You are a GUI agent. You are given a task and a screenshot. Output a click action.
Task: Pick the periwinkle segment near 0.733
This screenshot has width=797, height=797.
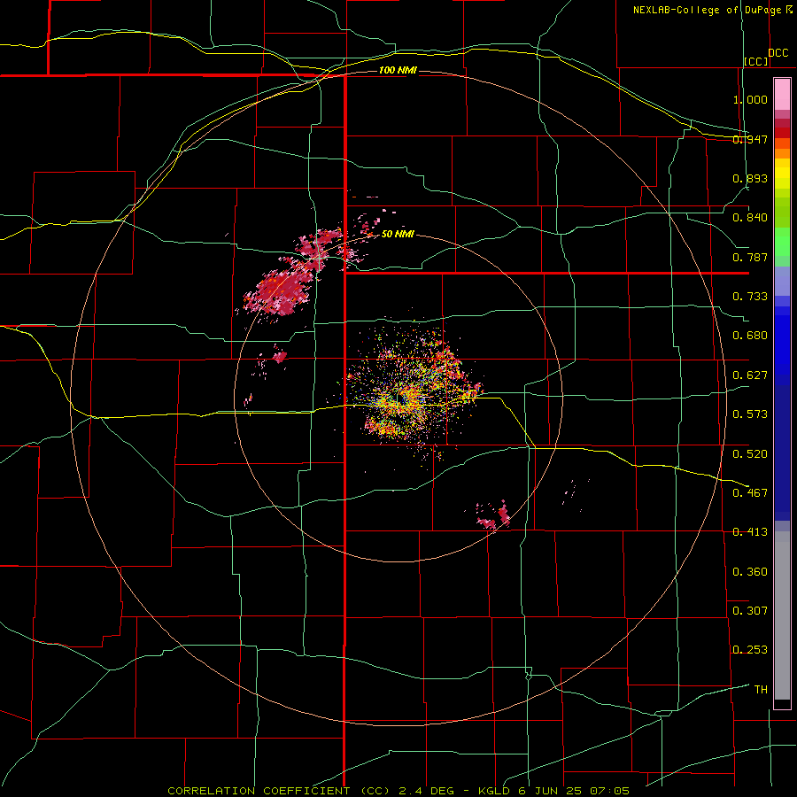coord(782,281)
